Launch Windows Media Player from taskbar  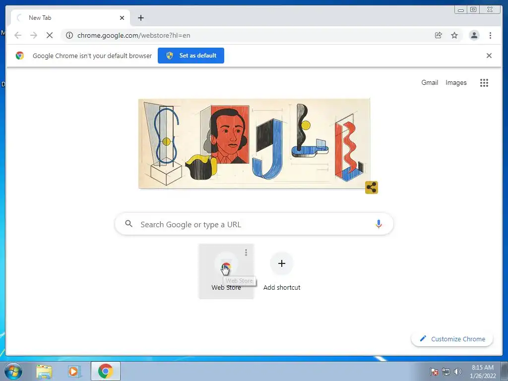(73, 371)
